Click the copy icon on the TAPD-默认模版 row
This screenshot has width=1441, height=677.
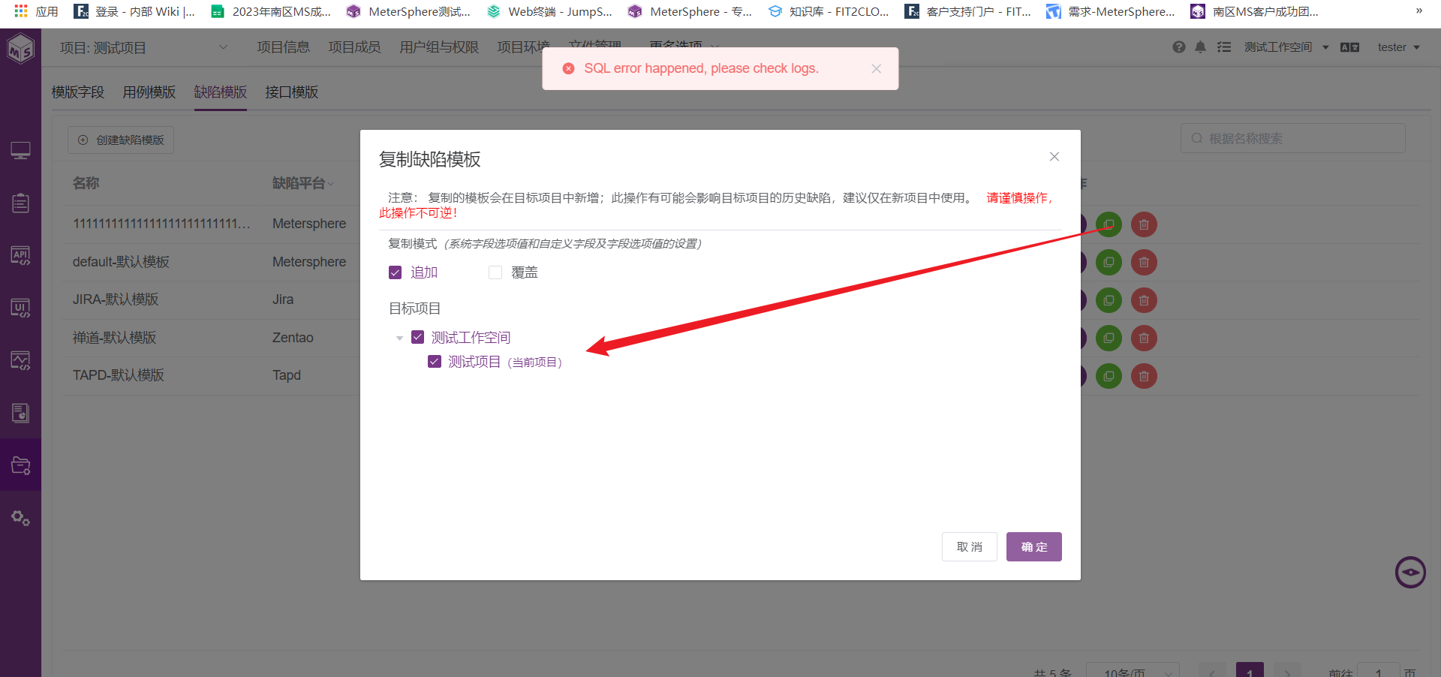pyautogui.click(x=1109, y=376)
